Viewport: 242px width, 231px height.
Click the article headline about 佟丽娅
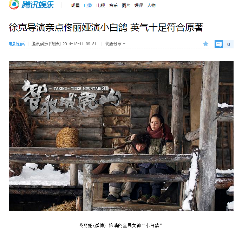(x=106, y=28)
